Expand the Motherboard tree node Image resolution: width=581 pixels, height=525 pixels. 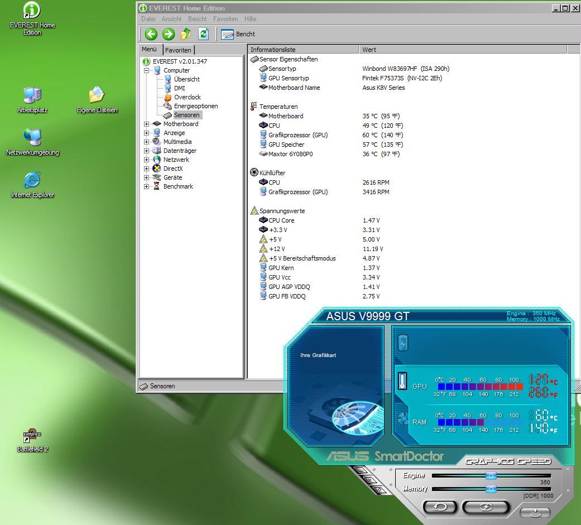click(x=146, y=124)
